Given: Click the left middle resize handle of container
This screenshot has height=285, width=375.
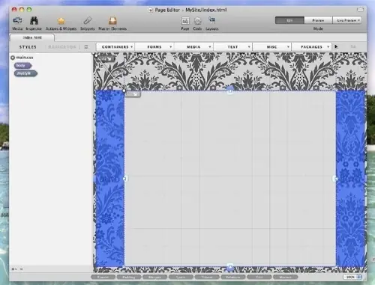Looking at the screenshot, I should 125,179.
